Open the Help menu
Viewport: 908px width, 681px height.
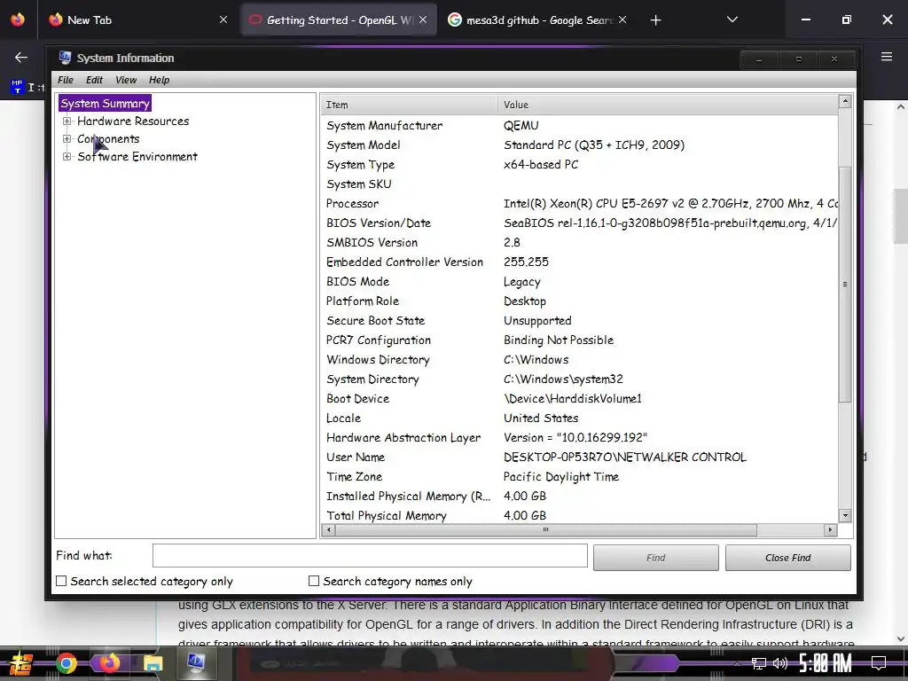pos(159,80)
